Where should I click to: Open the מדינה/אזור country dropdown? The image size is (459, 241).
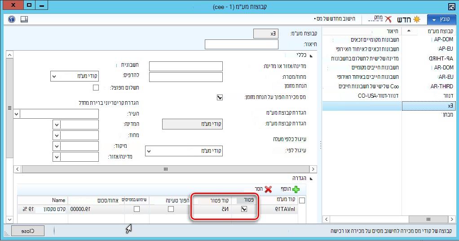(57, 157)
